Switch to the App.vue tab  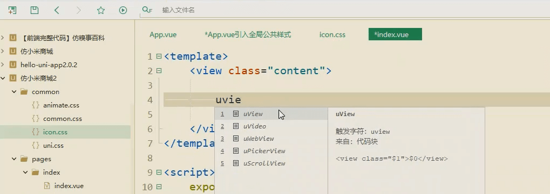click(163, 34)
